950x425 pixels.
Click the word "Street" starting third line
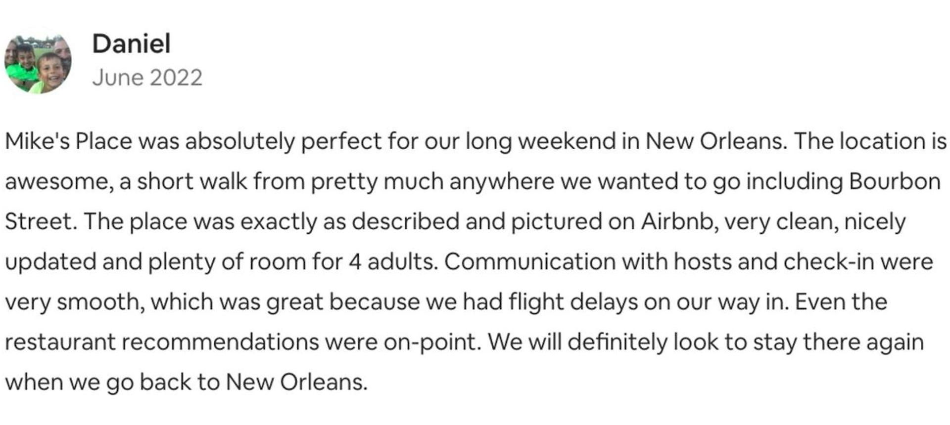pyautogui.click(x=38, y=221)
